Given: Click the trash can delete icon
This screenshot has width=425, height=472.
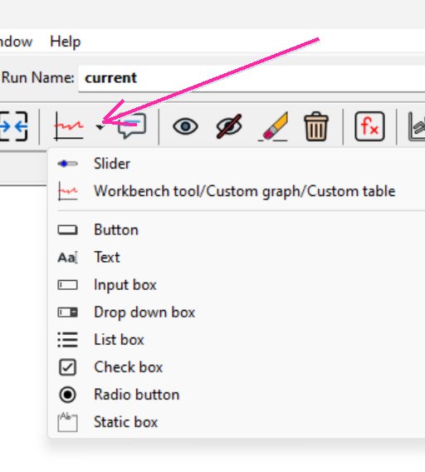Looking at the screenshot, I should point(315,126).
